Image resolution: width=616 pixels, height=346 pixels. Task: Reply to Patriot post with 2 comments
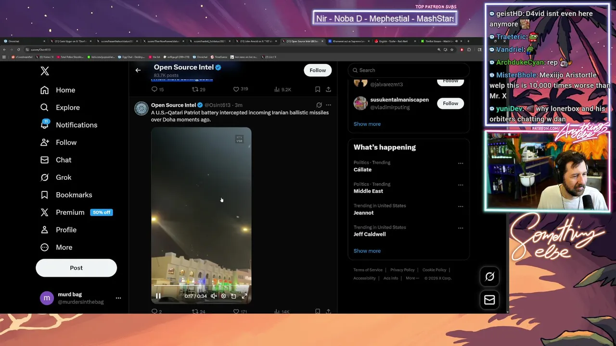click(x=156, y=312)
